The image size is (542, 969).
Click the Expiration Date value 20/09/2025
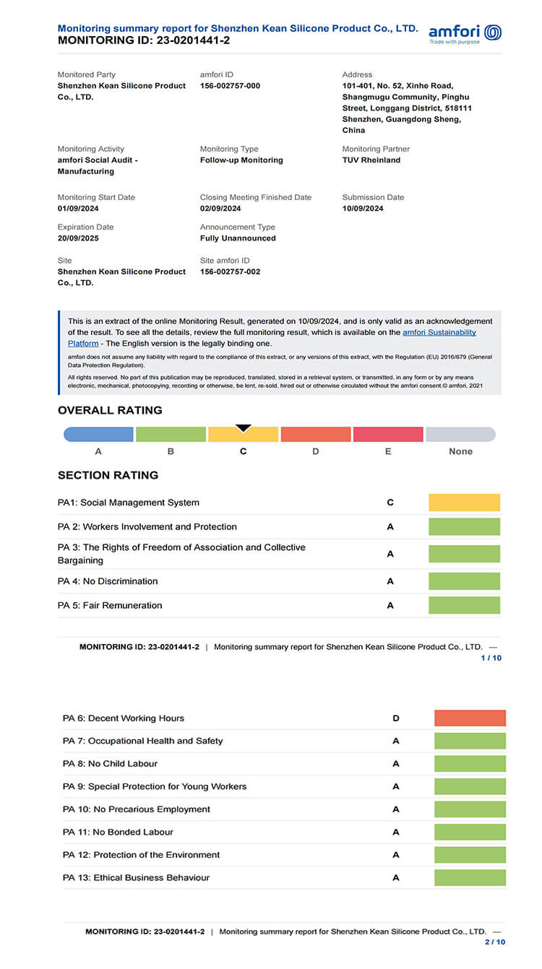pyautogui.click(x=78, y=238)
